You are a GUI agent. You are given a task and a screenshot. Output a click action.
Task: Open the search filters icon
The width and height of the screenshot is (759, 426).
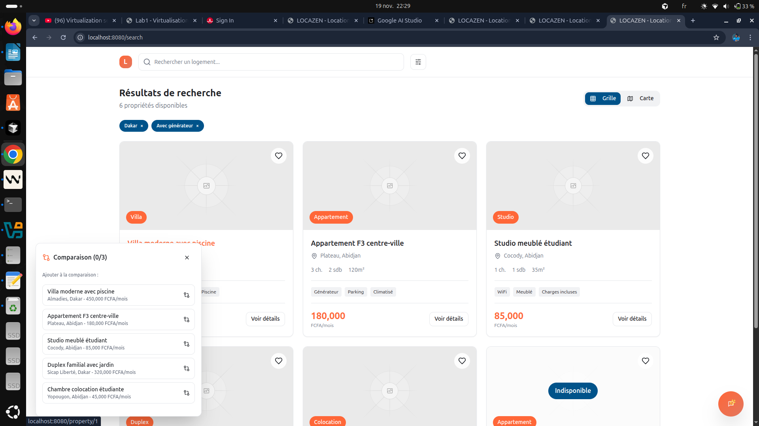coord(418,62)
